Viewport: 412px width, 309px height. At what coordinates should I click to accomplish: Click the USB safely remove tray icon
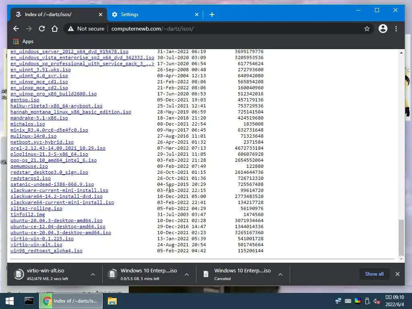367,301
